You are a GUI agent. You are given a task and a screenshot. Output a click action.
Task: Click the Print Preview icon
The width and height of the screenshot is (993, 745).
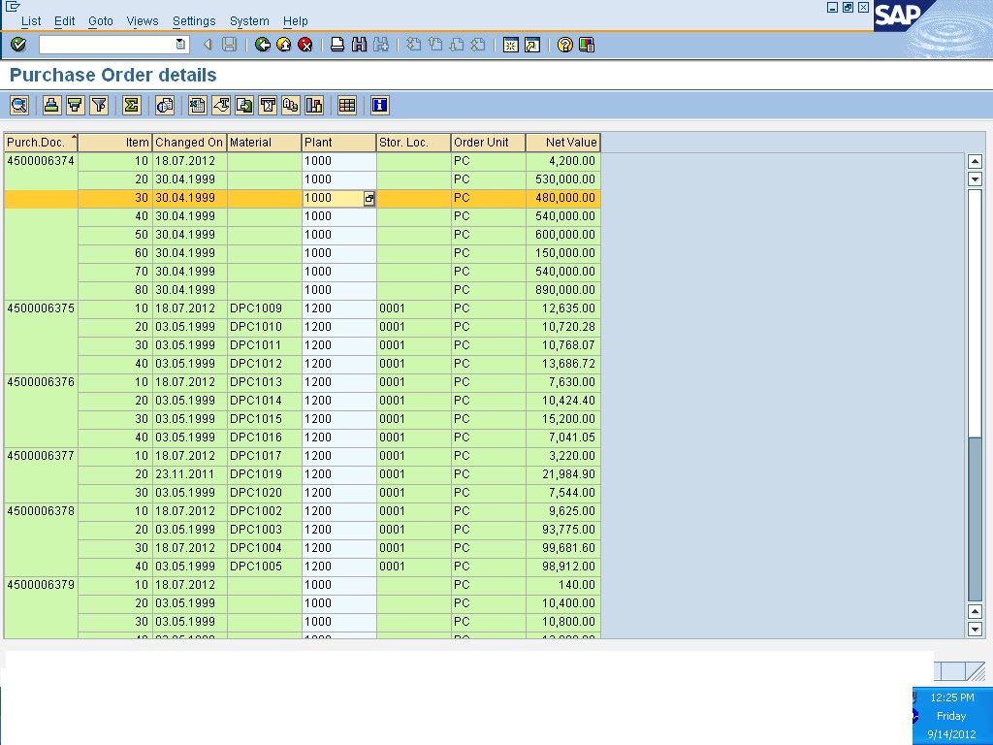pyautogui.click(x=165, y=105)
